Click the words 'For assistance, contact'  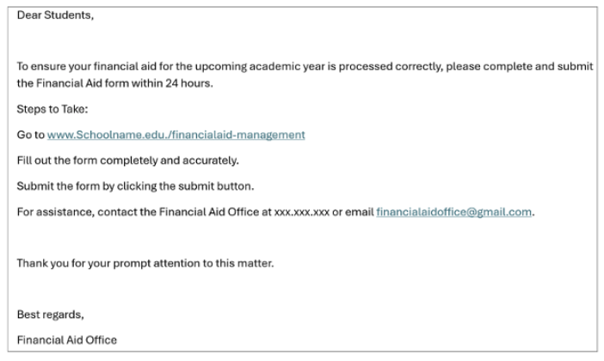(x=77, y=212)
